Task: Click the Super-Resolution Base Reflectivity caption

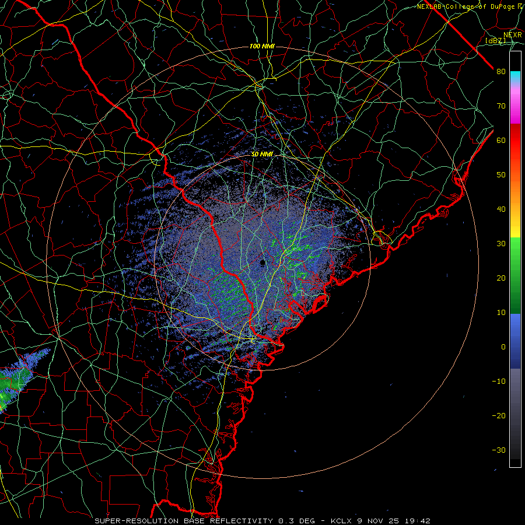Action: (184, 521)
